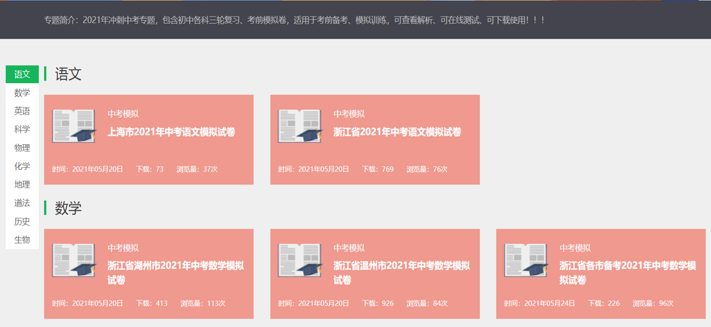The width and height of the screenshot is (711, 327).
Task: Click 浏览量：37次 text
Action: (197, 169)
